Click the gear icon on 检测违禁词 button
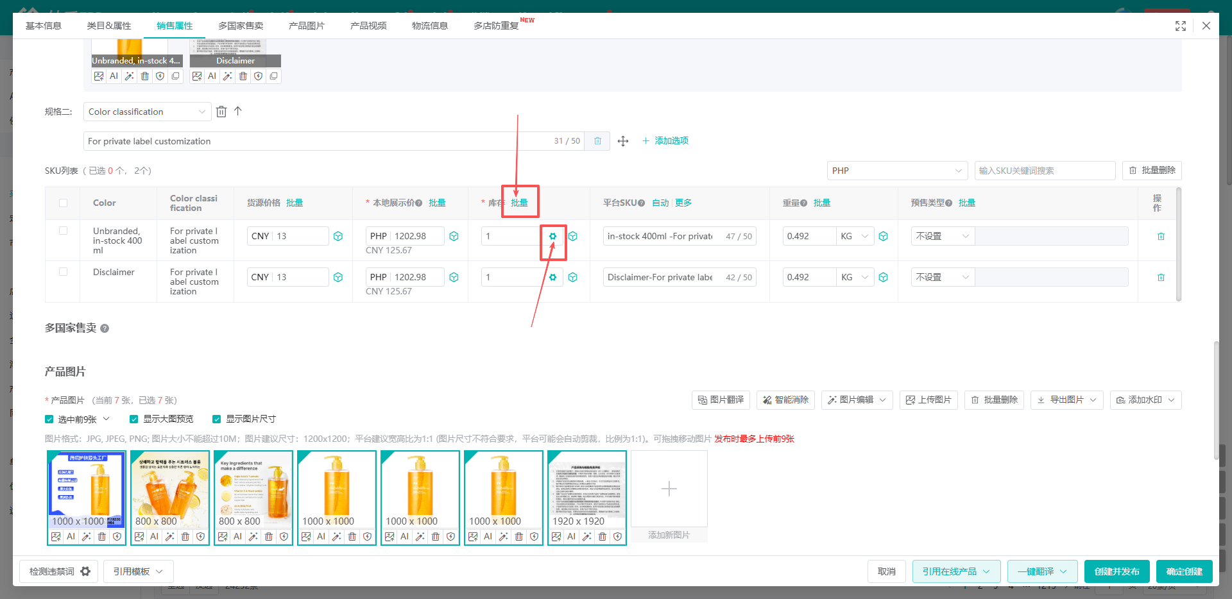1232x599 pixels. (x=85, y=571)
